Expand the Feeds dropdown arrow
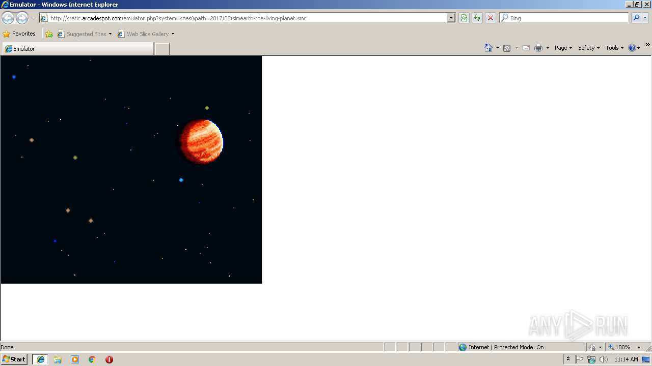652x366 pixels. (x=517, y=48)
